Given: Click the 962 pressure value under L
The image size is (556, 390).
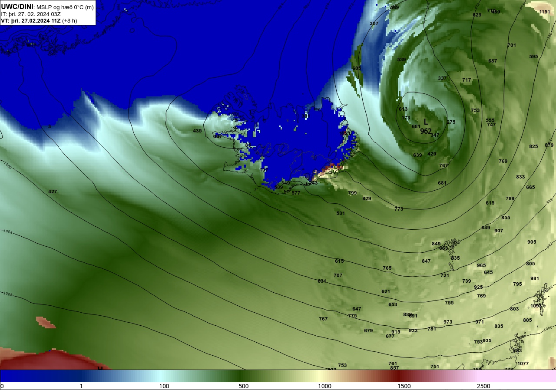Looking at the screenshot, I should click(x=426, y=131).
